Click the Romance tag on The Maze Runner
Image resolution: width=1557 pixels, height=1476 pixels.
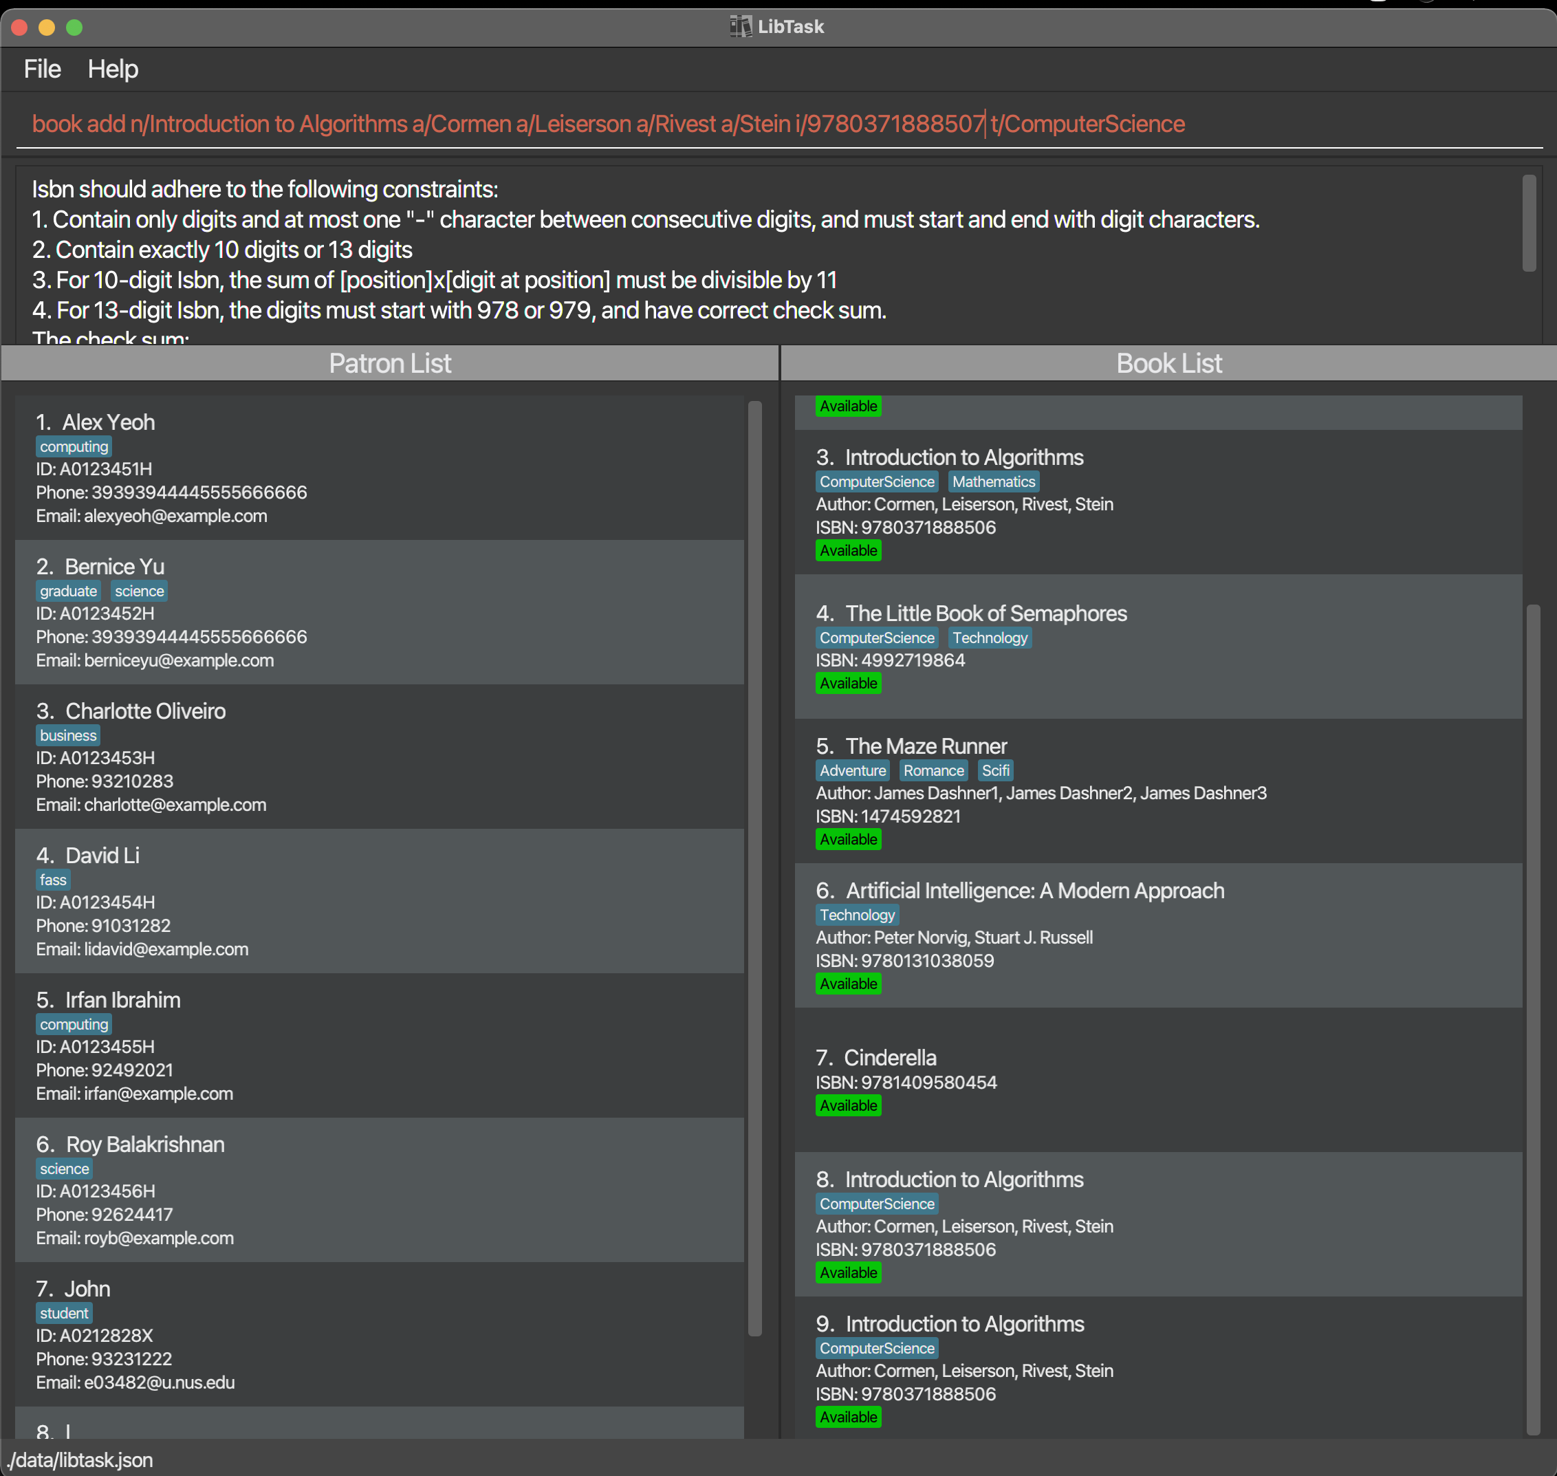(x=933, y=771)
